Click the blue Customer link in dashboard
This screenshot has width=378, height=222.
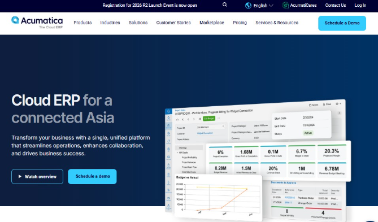click(x=205, y=133)
